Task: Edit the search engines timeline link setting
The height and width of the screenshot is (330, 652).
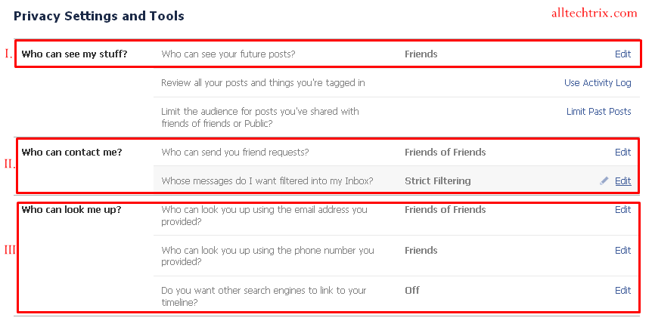Action: click(x=623, y=290)
